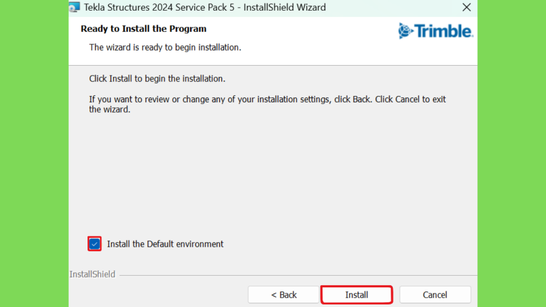Click the paragraph about reviewing installation settings
Screen dimensions: 546x307
(x=267, y=104)
